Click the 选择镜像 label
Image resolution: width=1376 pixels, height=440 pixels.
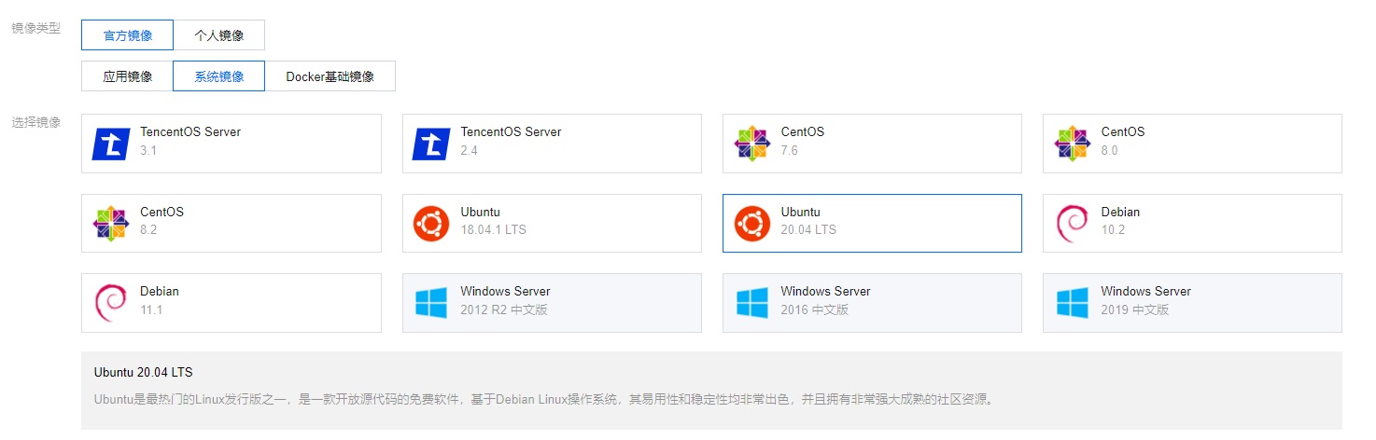coord(35,122)
